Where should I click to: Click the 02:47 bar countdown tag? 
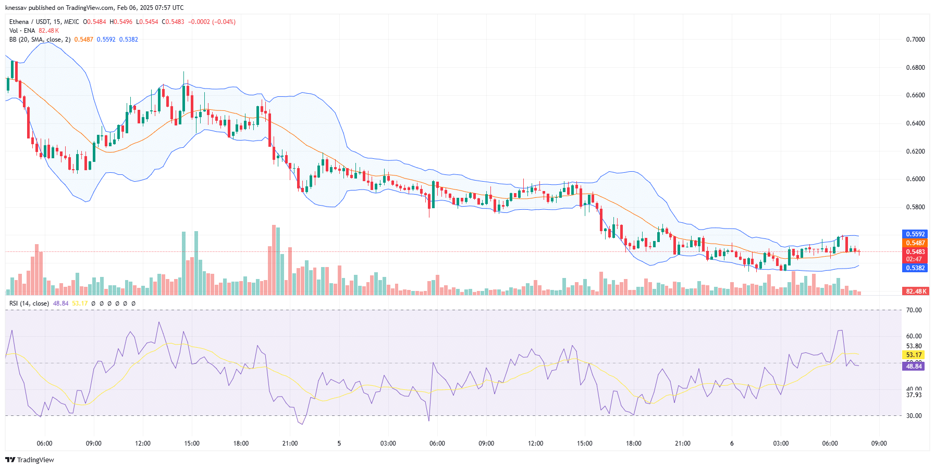click(915, 259)
